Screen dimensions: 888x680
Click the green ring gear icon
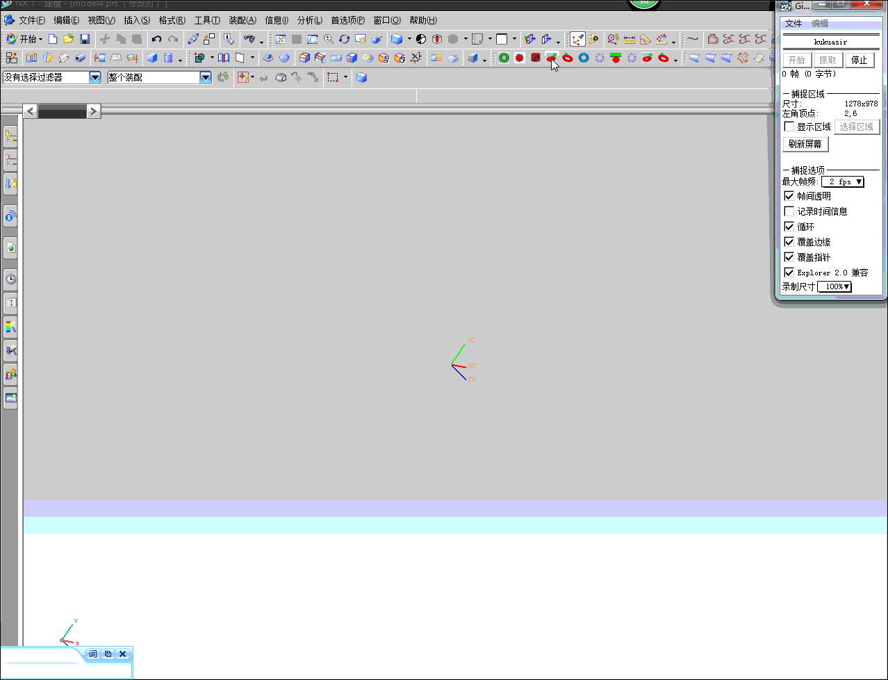click(x=504, y=58)
